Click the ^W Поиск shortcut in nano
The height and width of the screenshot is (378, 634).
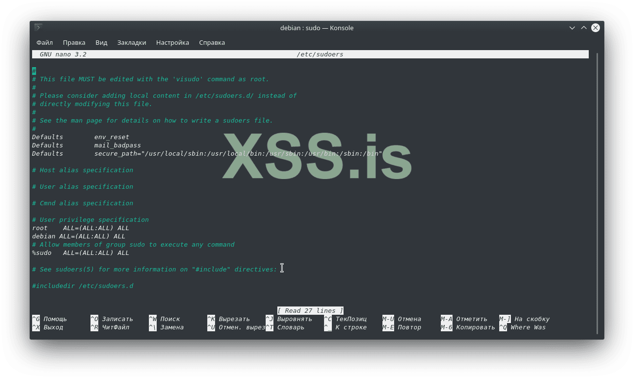[x=164, y=319]
